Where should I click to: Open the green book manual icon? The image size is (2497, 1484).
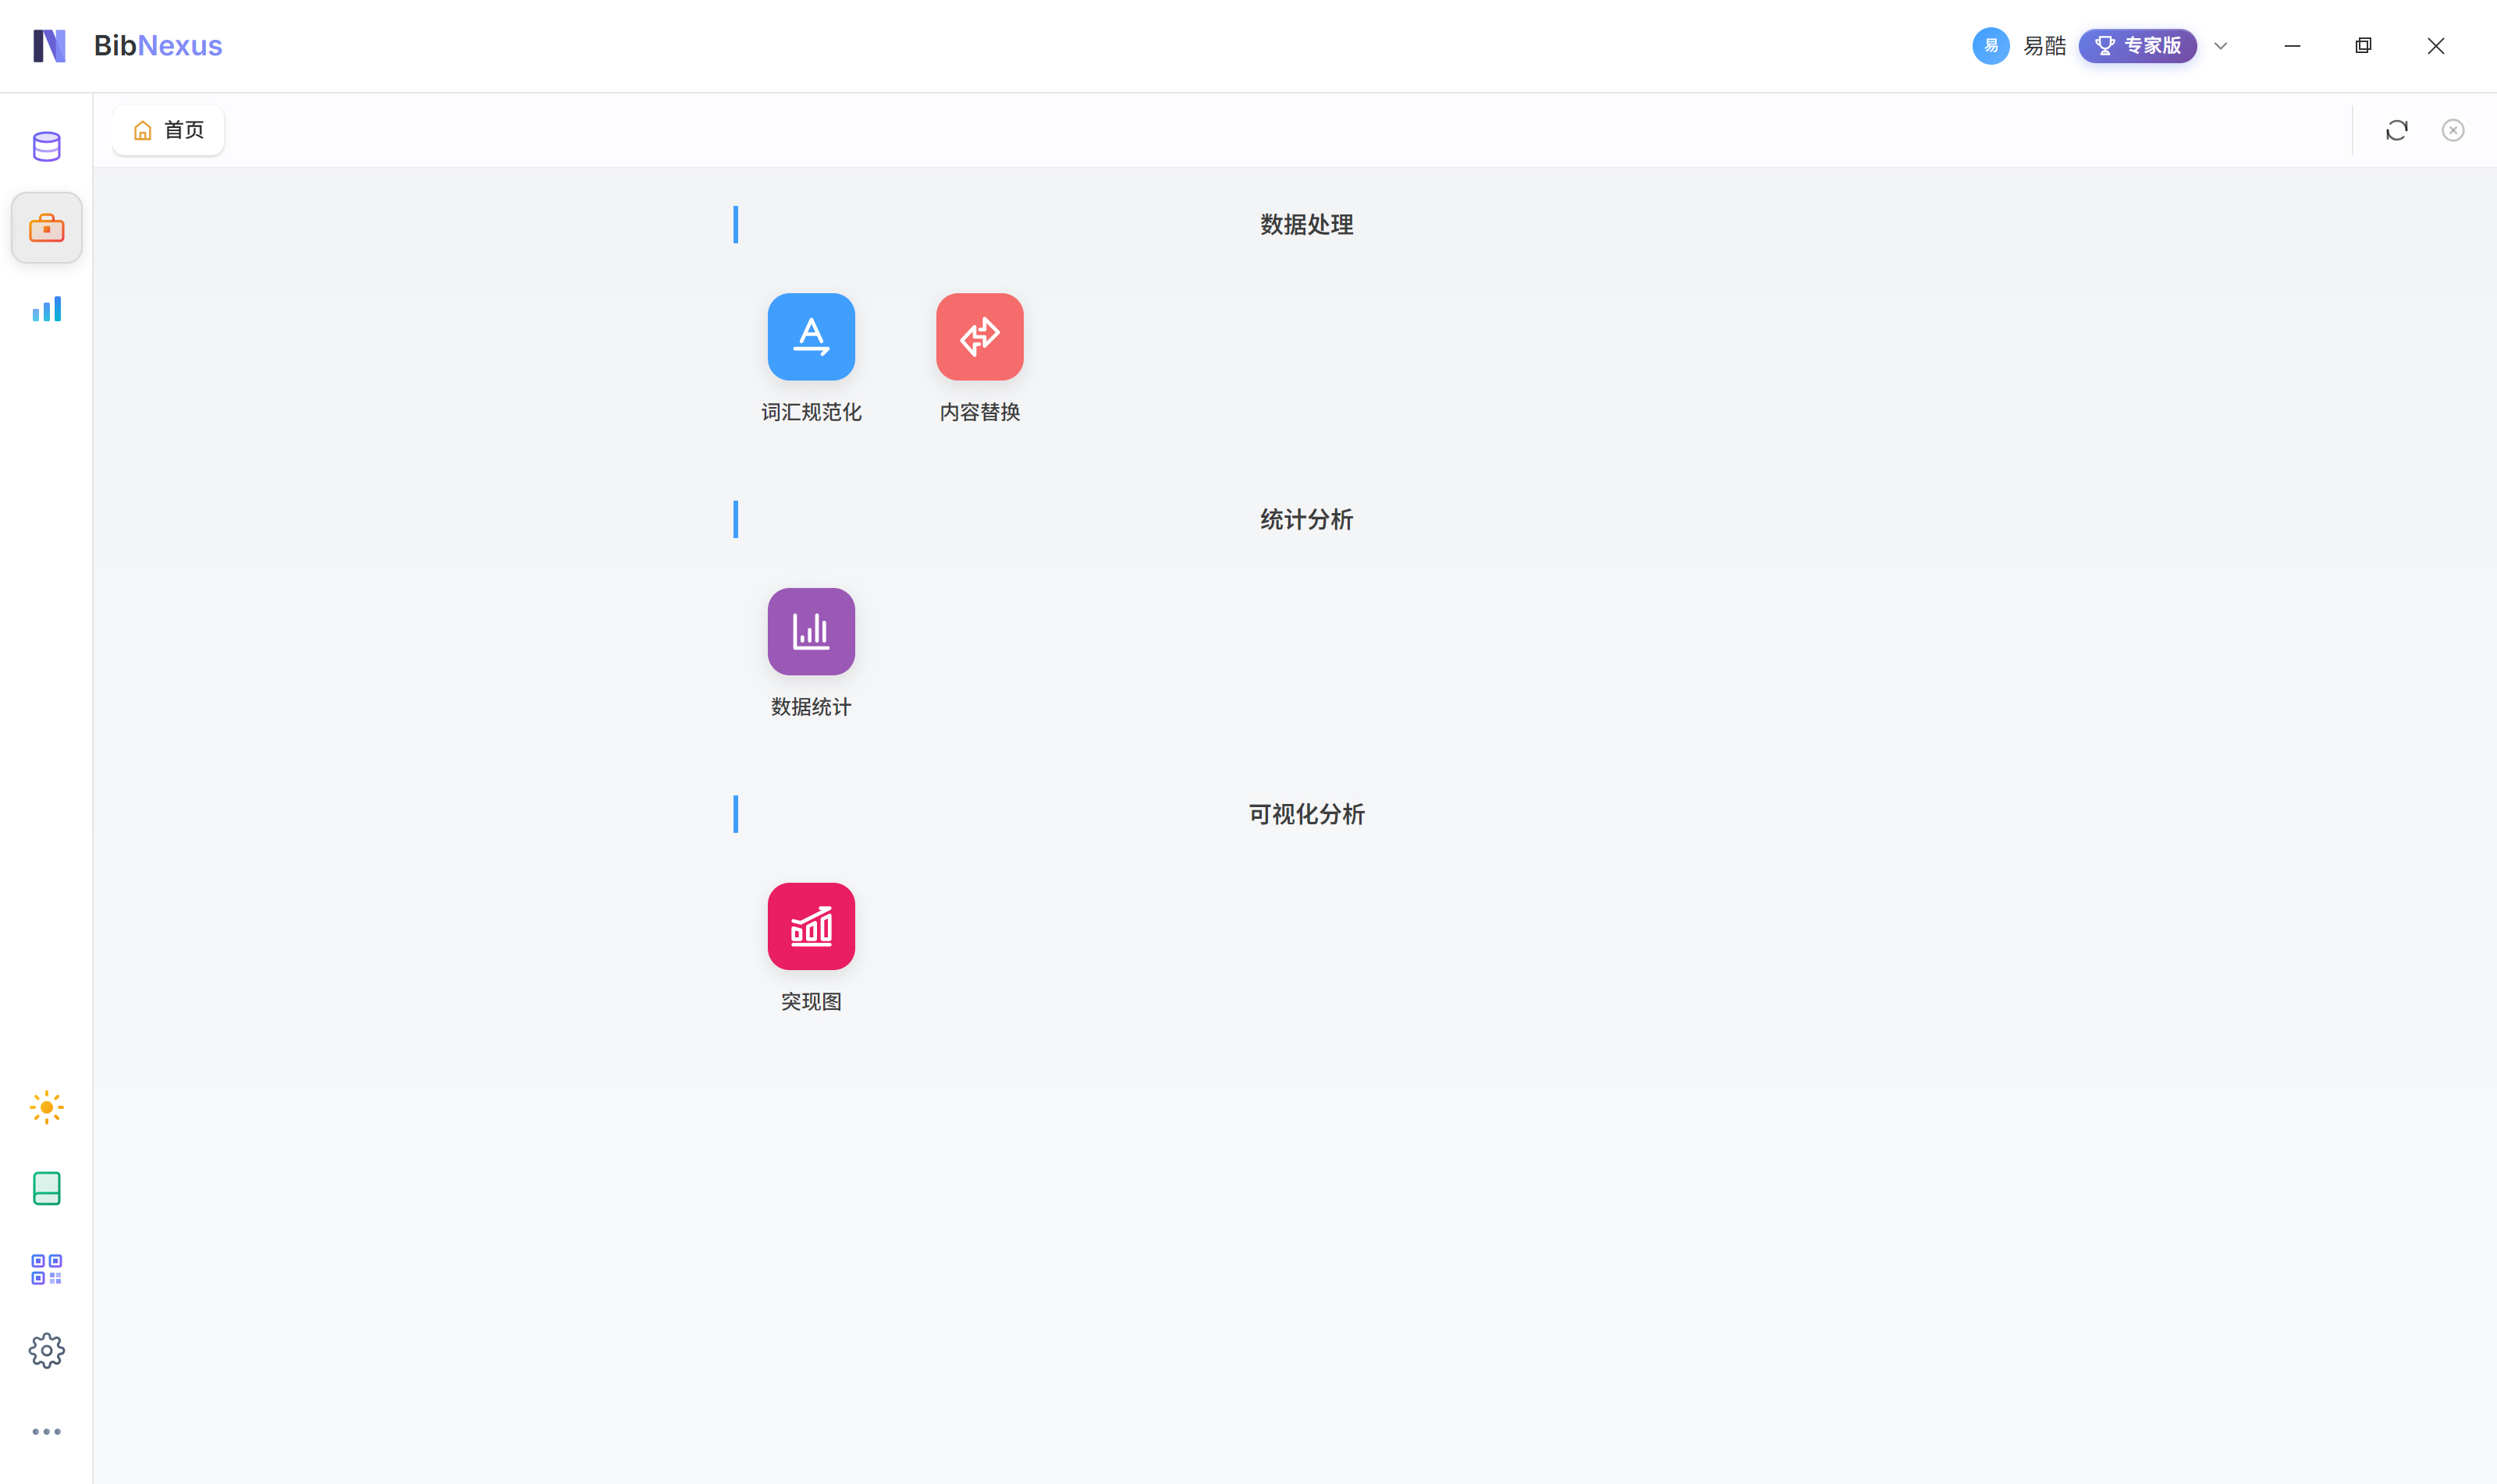tap(46, 1188)
